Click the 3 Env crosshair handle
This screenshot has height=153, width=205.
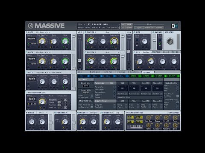pos(114,76)
